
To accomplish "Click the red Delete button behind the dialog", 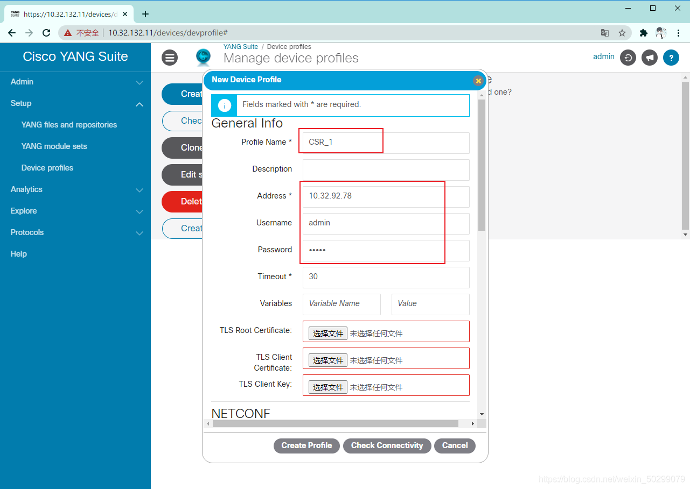I will [x=183, y=202].
